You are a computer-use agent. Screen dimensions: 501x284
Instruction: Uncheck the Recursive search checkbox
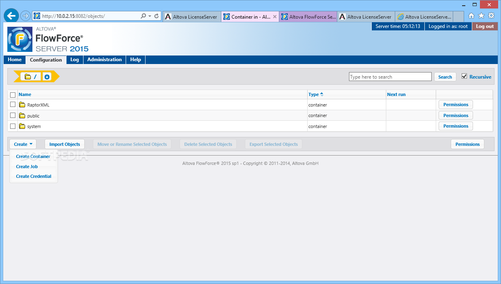click(465, 76)
